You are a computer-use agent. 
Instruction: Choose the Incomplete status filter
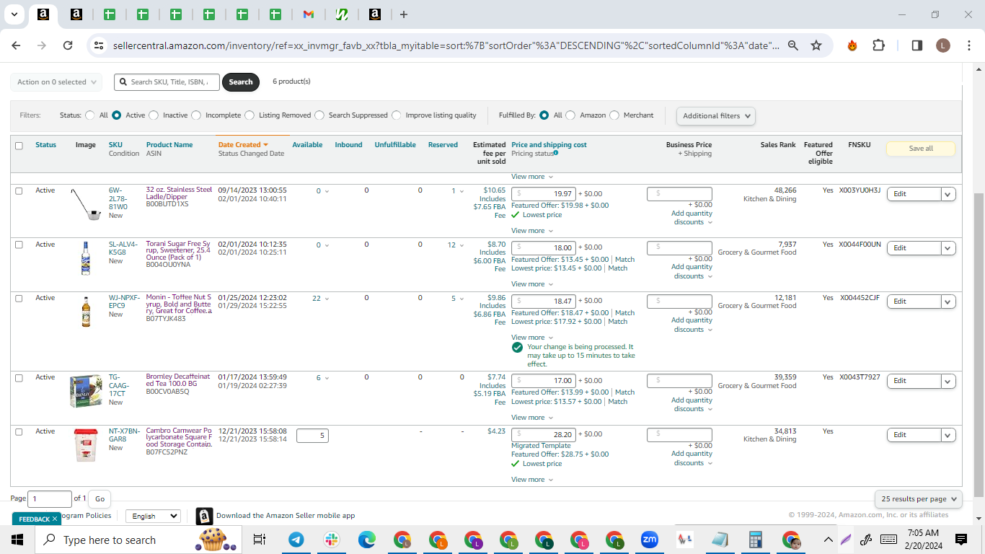point(196,115)
